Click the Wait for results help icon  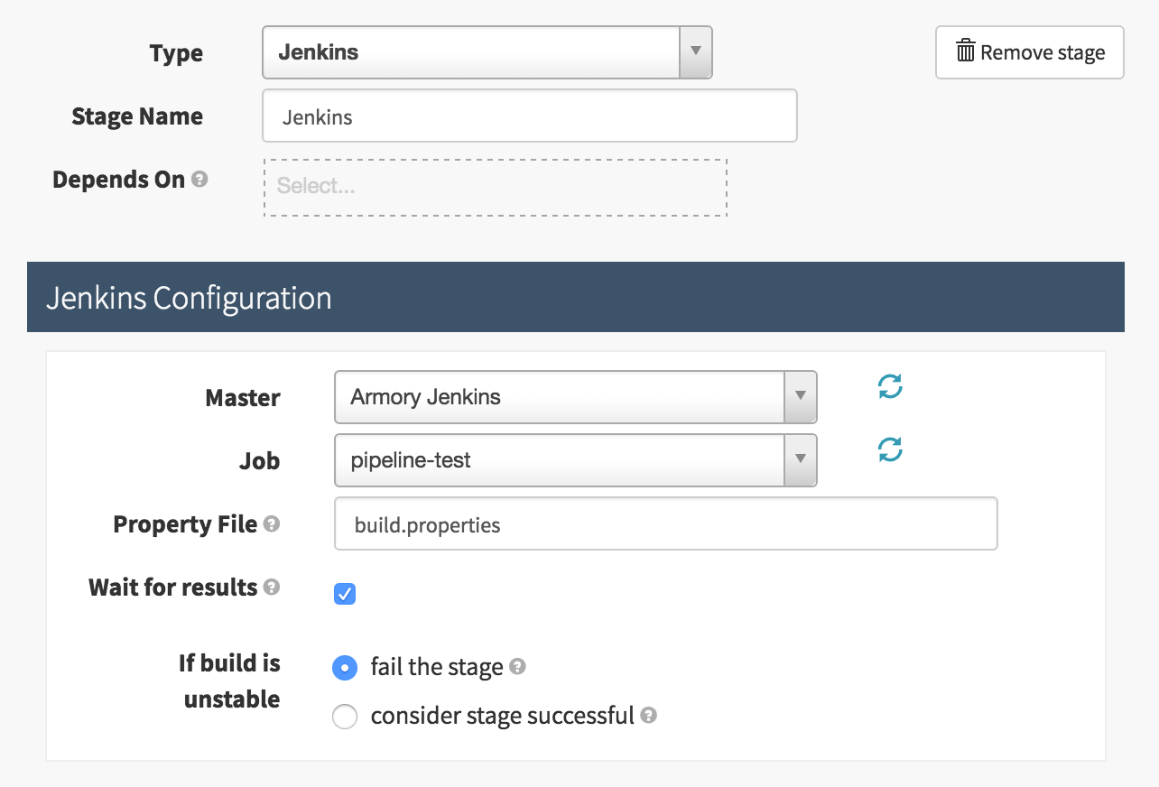(x=271, y=587)
